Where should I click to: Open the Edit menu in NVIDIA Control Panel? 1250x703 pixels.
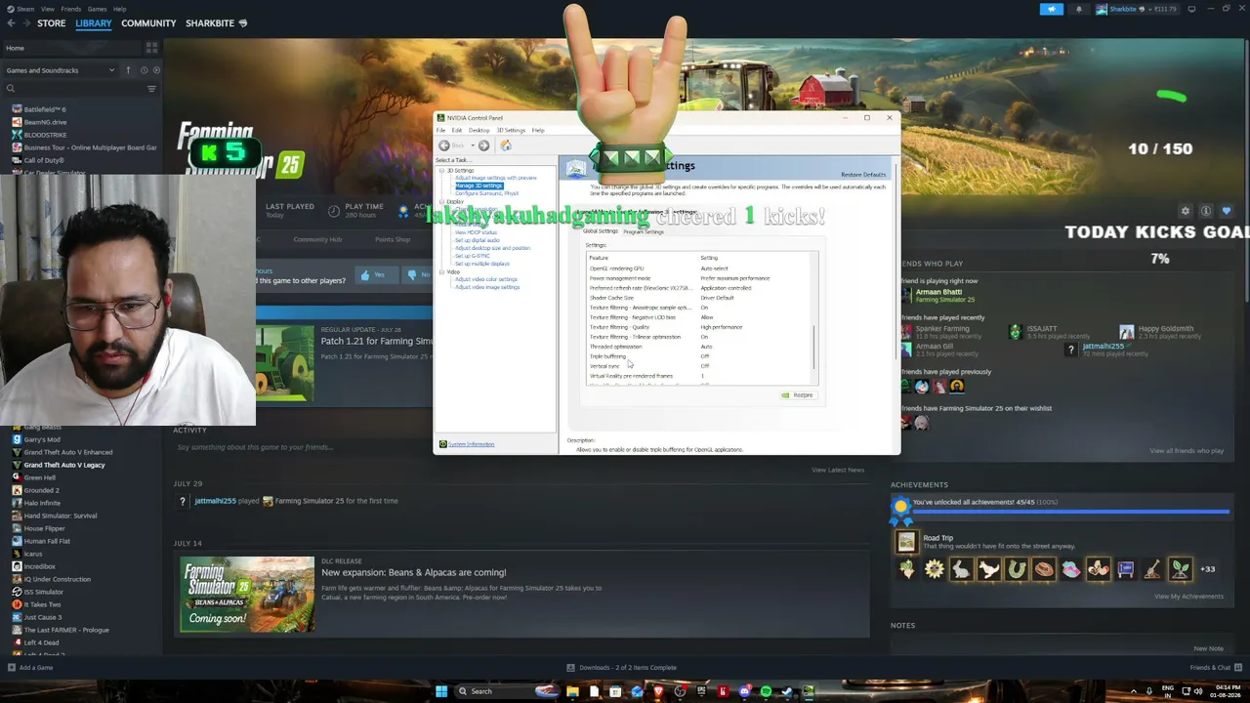pyautogui.click(x=456, y=130)
